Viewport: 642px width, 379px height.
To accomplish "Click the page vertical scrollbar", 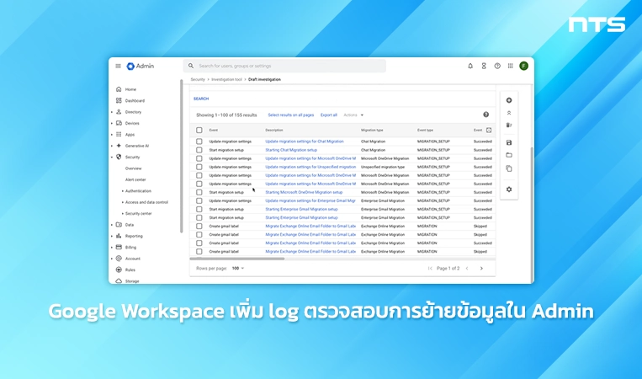I will [533, 213].
